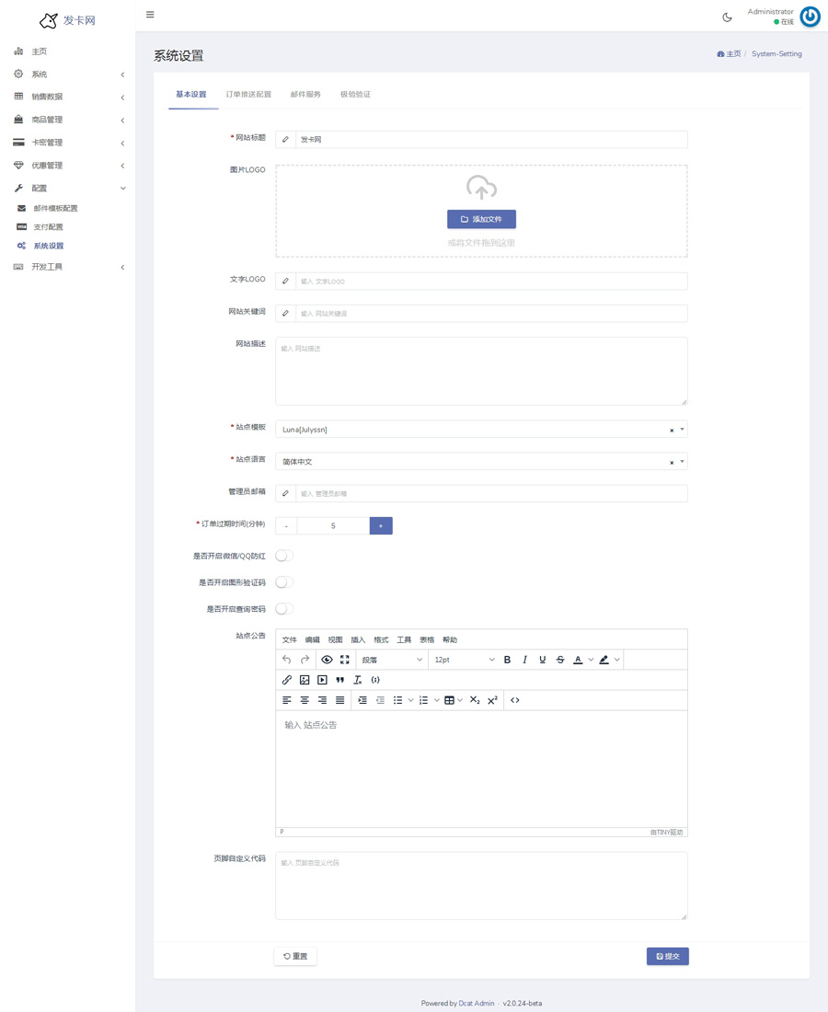Click the bold formatting icon in editor
This screenshot has width=828, height=1012.
point(507,660)
